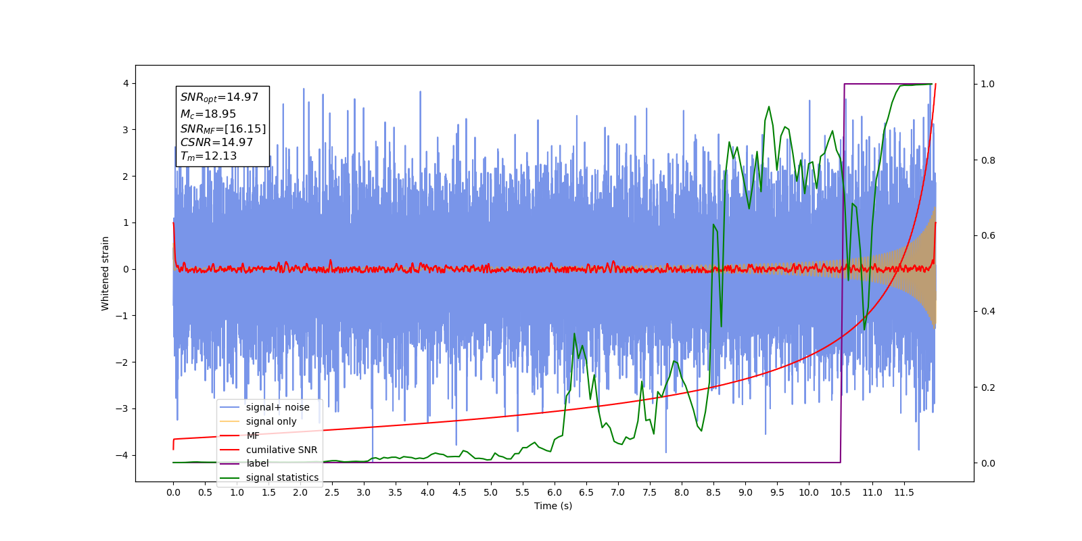Click the 11.5 tick on the time axis
This screenshot has width=1082, height=541.
tap(904, 492)
